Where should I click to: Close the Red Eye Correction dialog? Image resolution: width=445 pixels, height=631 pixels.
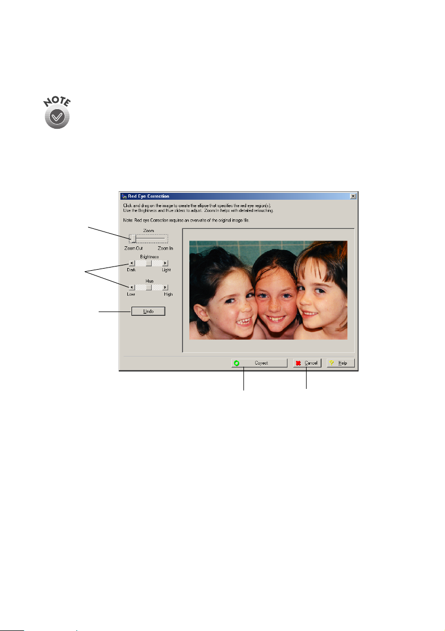(353, 196)
